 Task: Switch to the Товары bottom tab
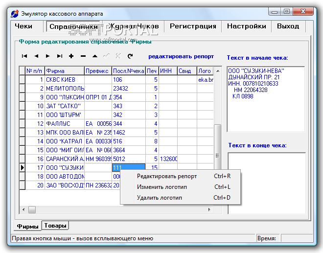point(55,226)
